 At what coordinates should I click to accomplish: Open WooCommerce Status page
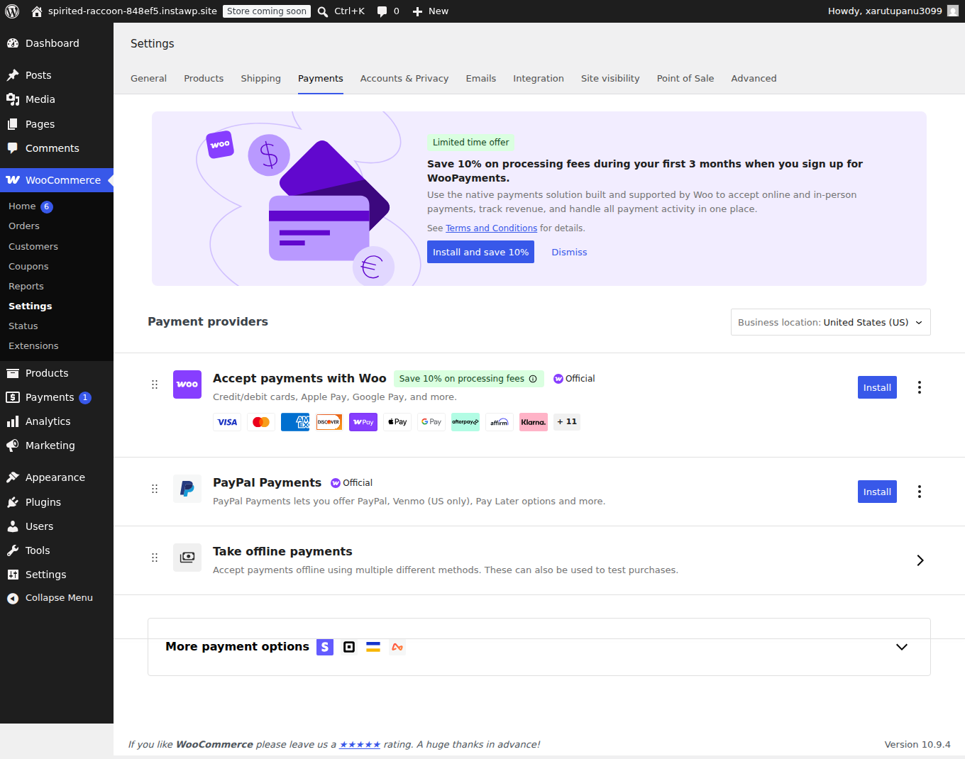click(x=23, y=326)
